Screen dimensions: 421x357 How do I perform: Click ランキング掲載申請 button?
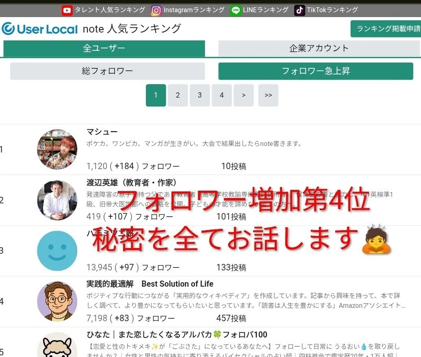click(x=386, y=28)
